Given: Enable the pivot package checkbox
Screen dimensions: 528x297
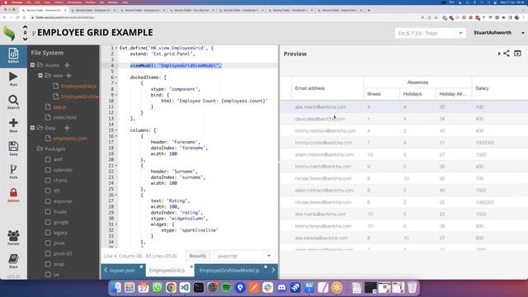Looking at the screenshot, I should (48, 243).
